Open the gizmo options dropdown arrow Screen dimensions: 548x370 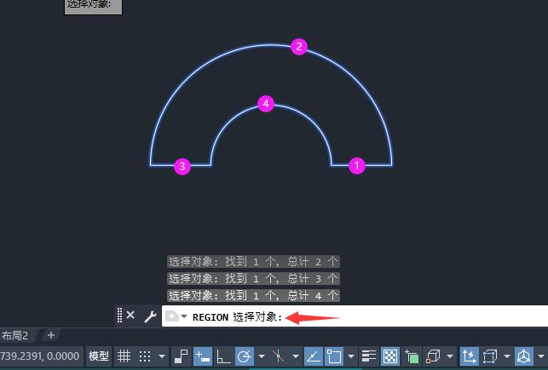coord(541,356)
